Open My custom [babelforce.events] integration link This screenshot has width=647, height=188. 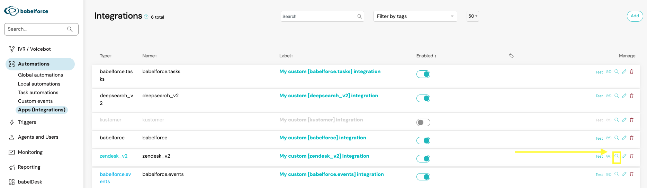332,174
